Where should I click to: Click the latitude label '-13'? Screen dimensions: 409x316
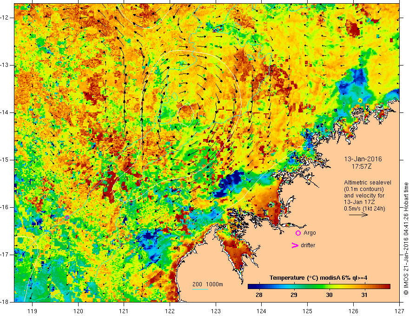(x=5, y=65)
